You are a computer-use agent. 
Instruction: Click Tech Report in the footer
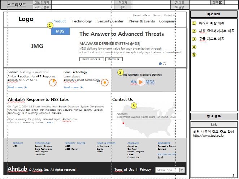(41, 152)
